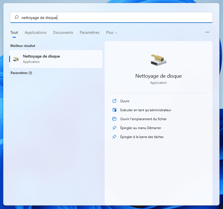Select the Paramètres filter tab

(90, 33)
